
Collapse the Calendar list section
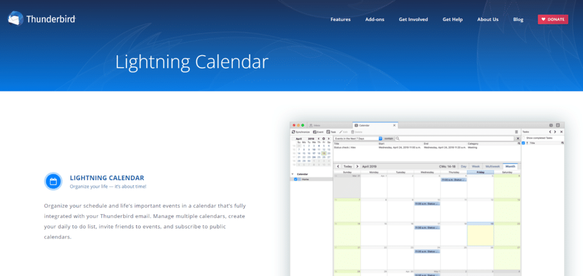293,174
